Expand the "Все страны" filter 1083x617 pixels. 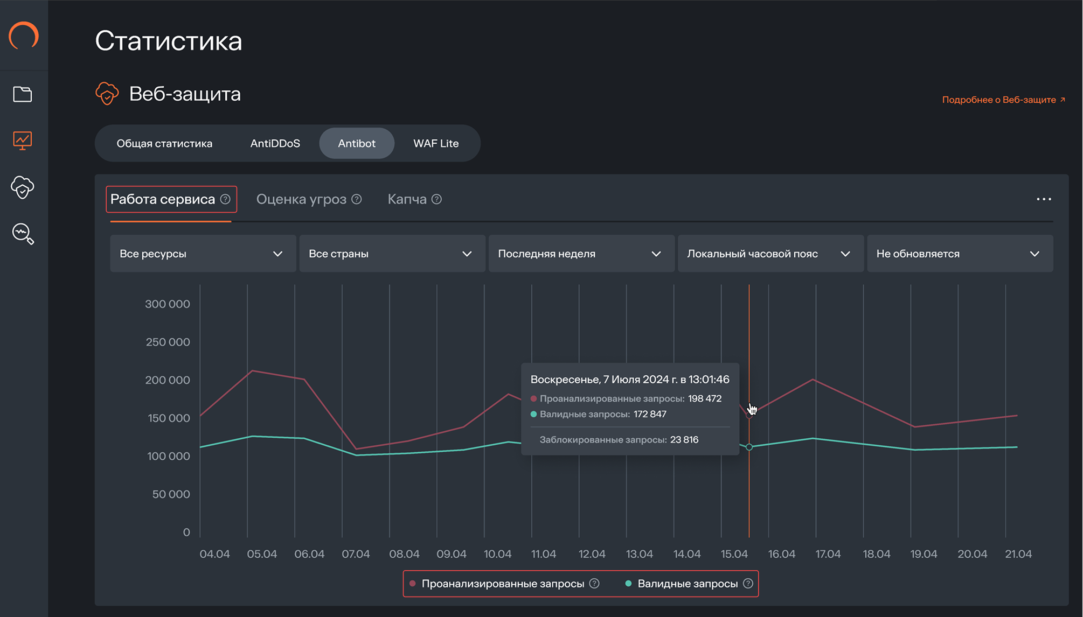click(x=392, y=253)
